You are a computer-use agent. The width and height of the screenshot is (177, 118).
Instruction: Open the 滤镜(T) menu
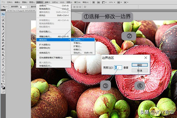[x=47, y=2]
